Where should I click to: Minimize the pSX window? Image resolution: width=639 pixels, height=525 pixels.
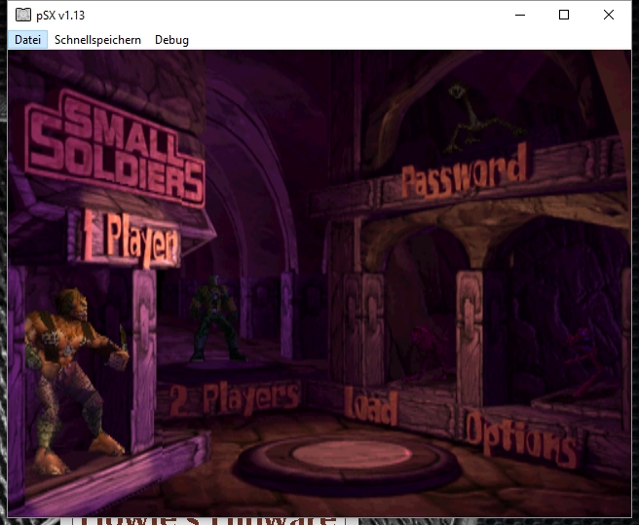(x=520, y=15)
